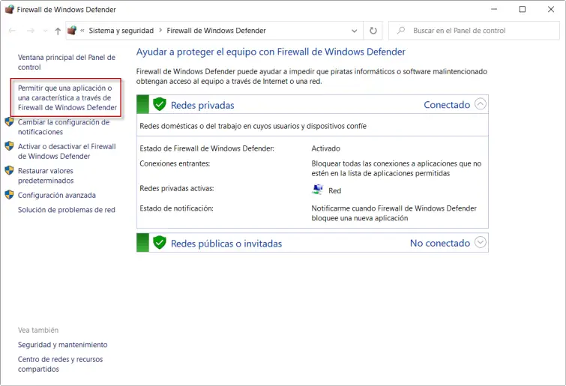Click the up-level arrow icon
This screenshot has width=566, height=386.
click(x=58, y=31)
